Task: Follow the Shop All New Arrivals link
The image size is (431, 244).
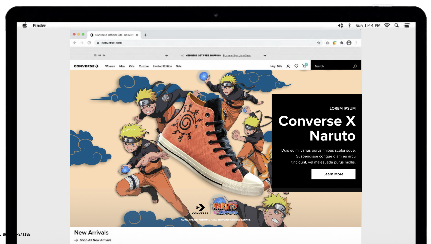Action: (93, 240)
